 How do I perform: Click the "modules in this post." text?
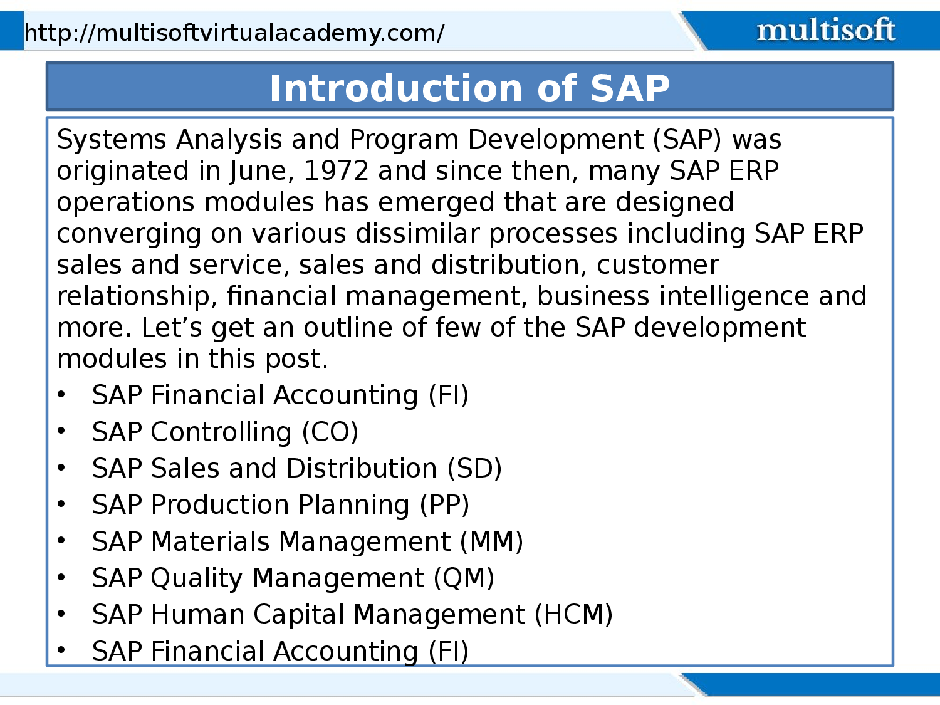click(192, 359)
